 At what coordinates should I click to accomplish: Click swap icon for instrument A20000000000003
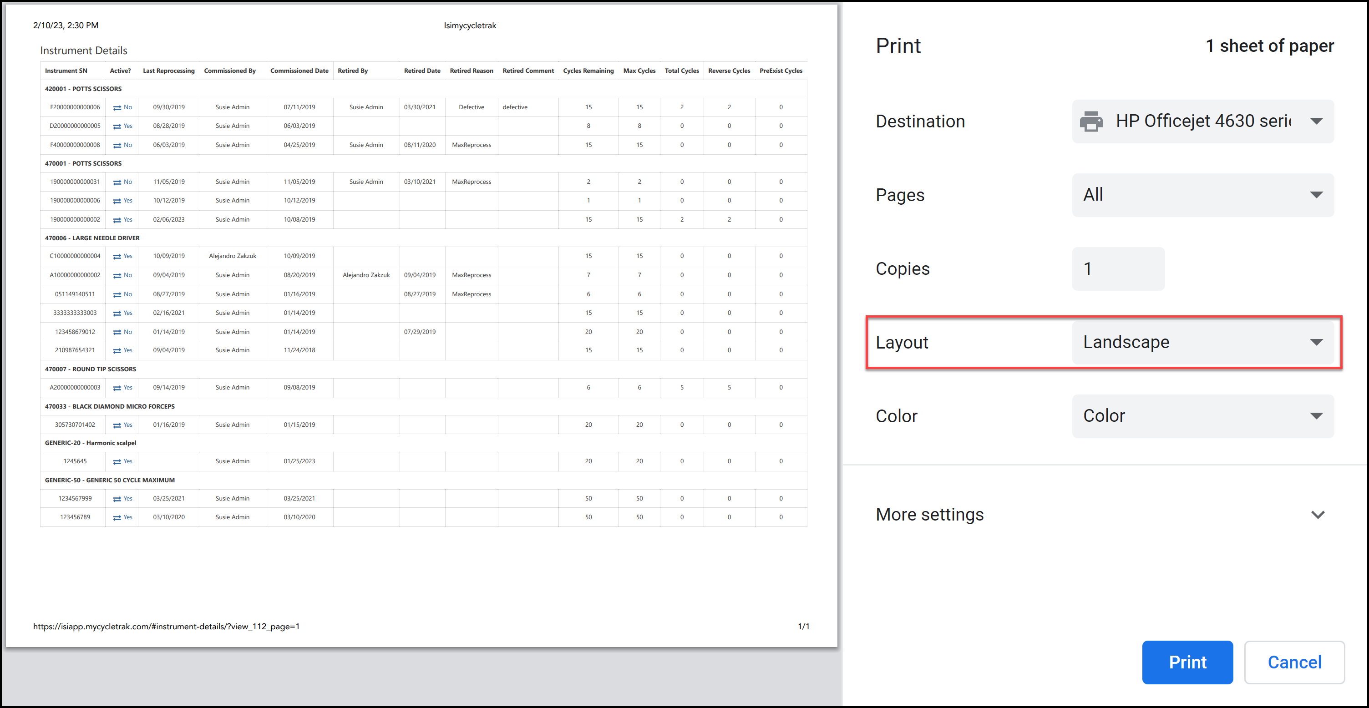point(117,388)
